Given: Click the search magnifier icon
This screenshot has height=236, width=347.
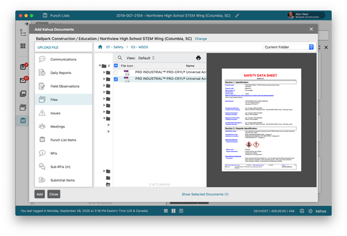Looking at the screenshot, I should coord(120,58).
